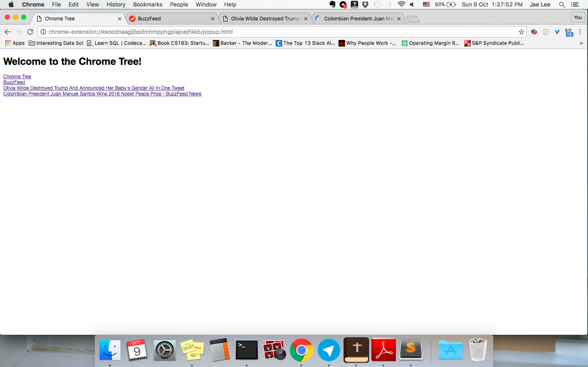The image size is (588, 367).
Task: Open the calendar 13 extension icon
Action: tap(569, 32)
